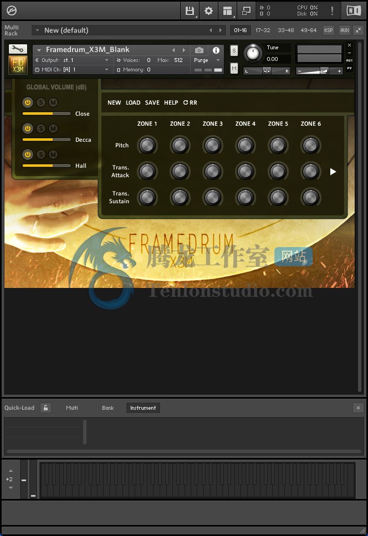Viewport: 368px width, 536px height.
Task: Toggle AUX sends panel in header
Action: (345, 30)
